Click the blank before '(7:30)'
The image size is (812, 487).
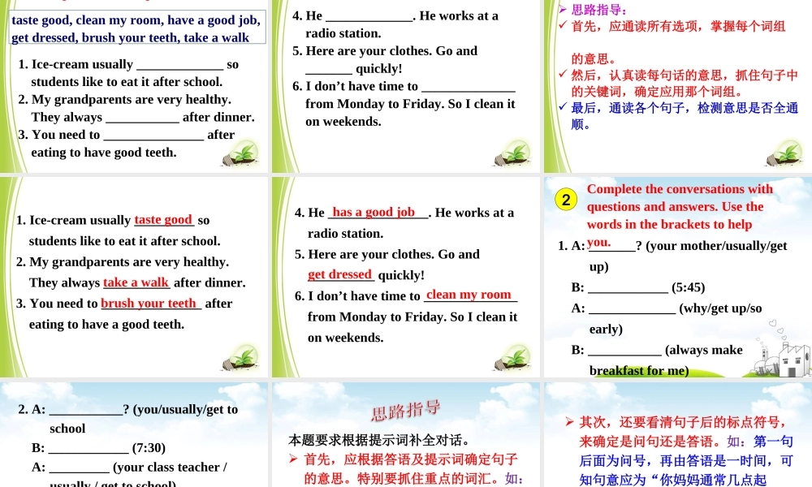click(89, 449)
